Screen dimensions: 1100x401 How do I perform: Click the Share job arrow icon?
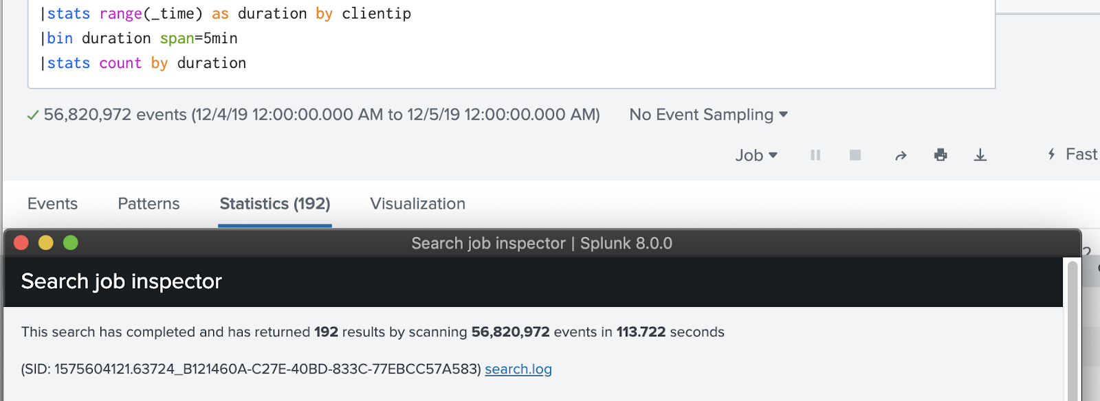coord(901,156)
